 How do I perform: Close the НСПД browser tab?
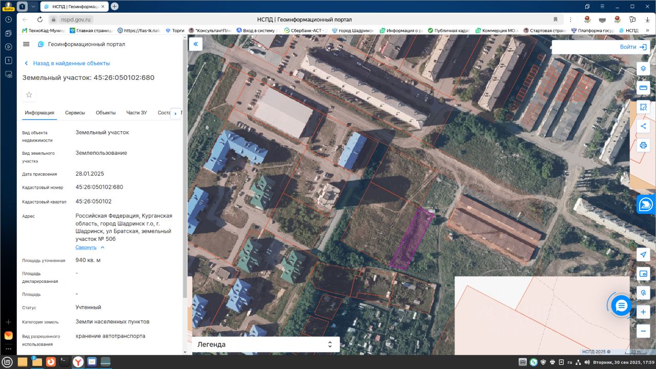pyautogui.click(x=104, y=6)
